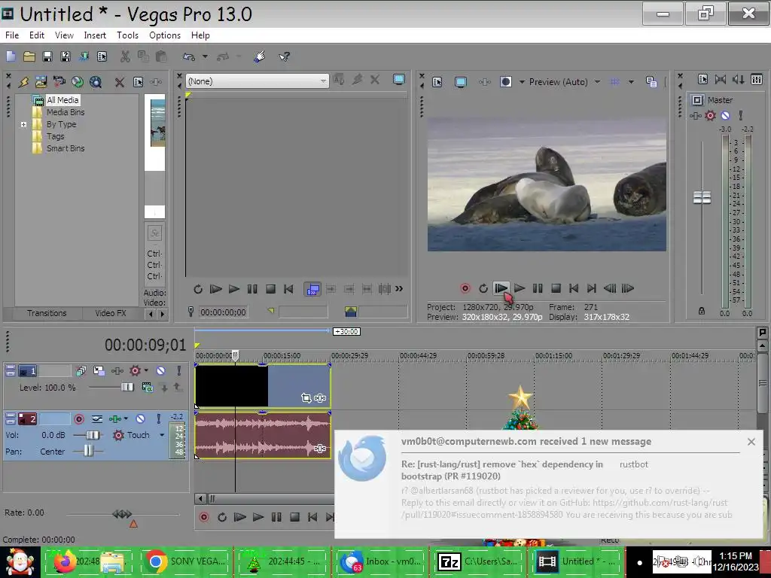Screen dimensions: 771x578
Task: Pause playback in video preview
Action: (538, 288)
